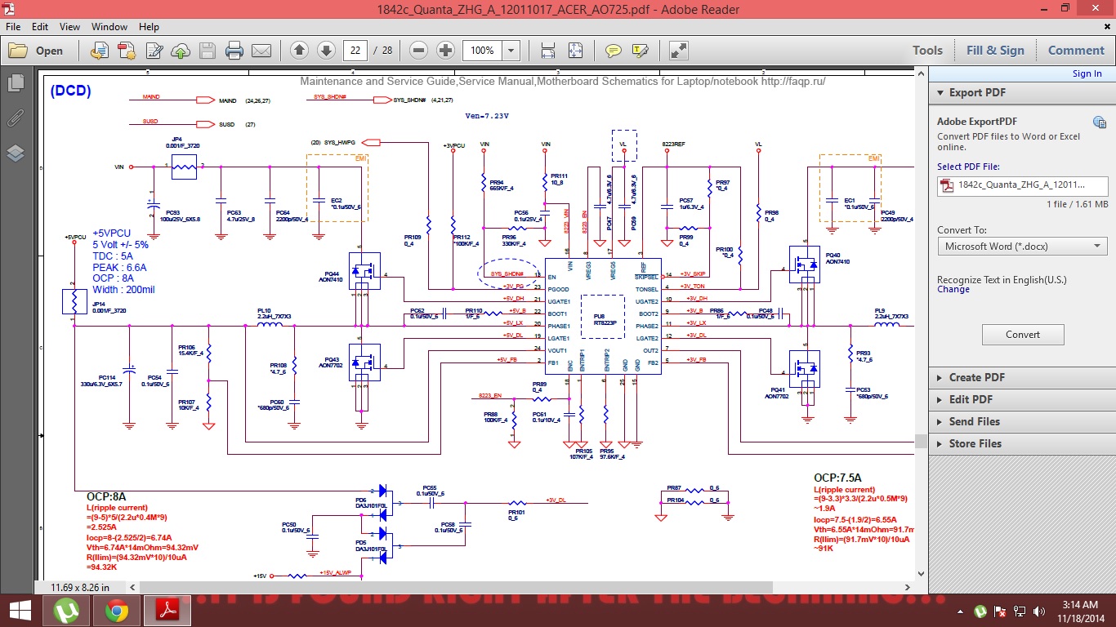Open the attachments paperclip panel
The image size is (1116, 627).
15,118
